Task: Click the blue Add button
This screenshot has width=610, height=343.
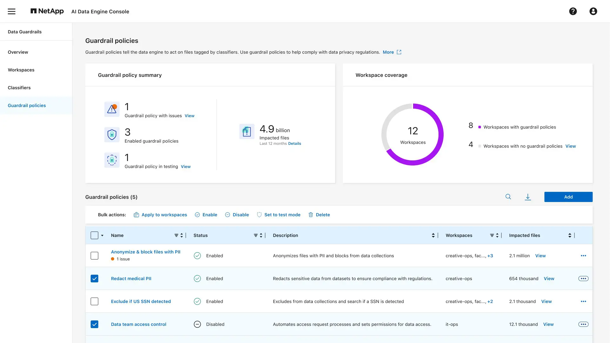Action: (x=568, y=197)
